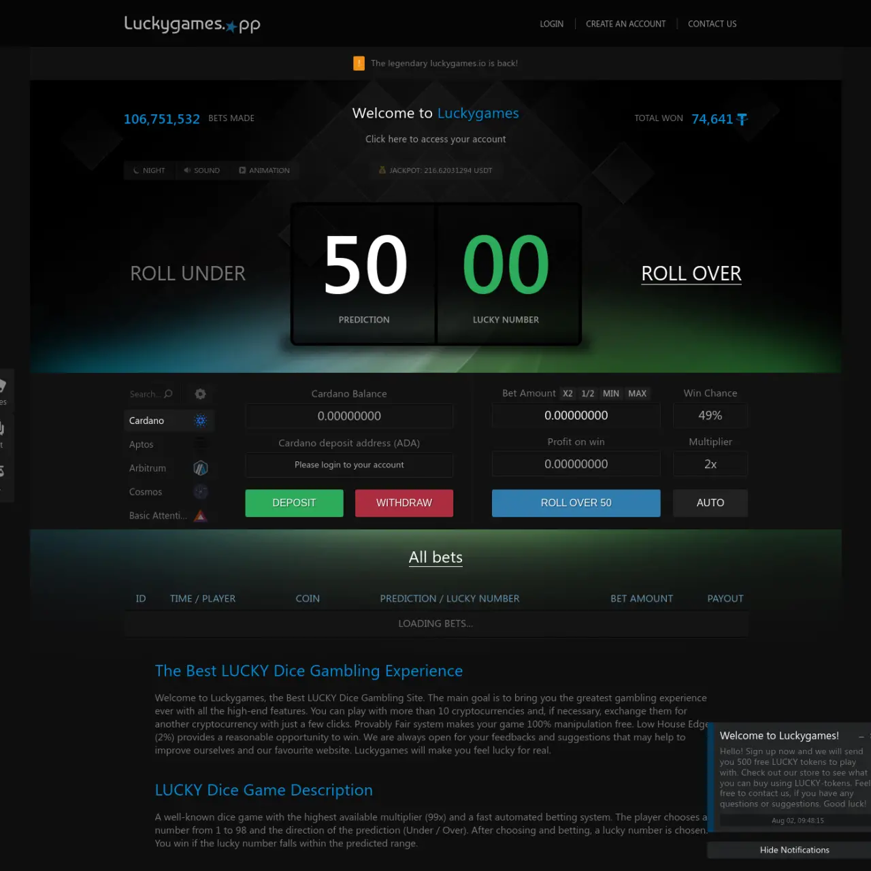The image size is (871, 871).
Task: Click the Aug 02, 09:48:15 notification timestamp
Action: (798, 821)
